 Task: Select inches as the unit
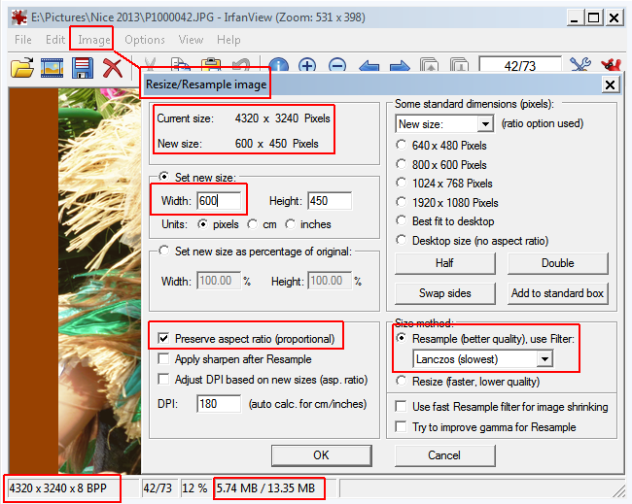click(x=291, y=224)
